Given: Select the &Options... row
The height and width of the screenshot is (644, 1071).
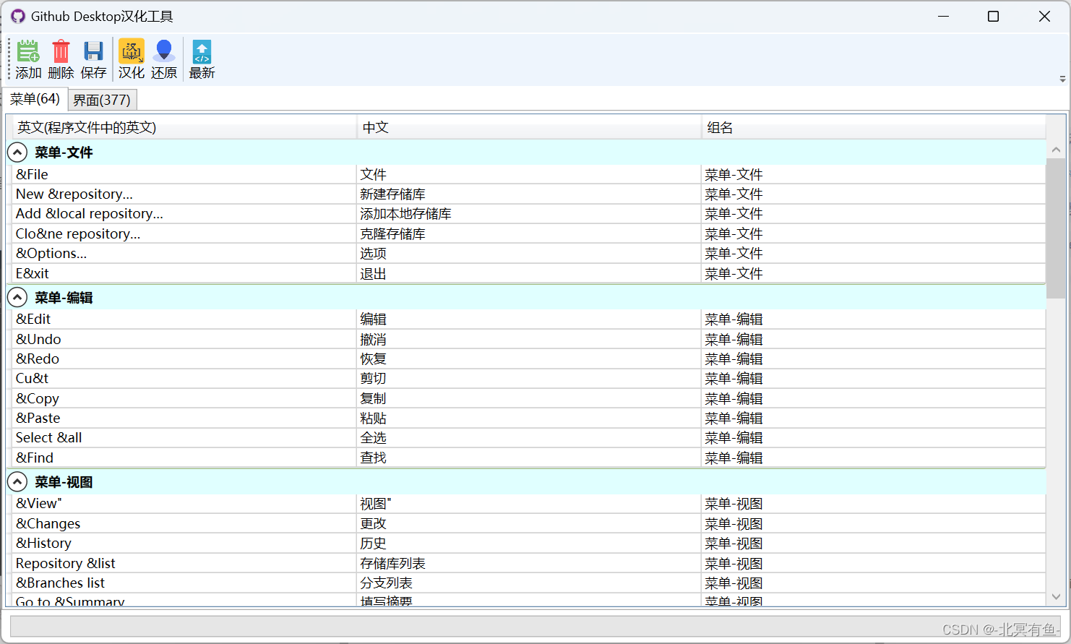Looking at the screenshot, I should click(x=529, y=254).
